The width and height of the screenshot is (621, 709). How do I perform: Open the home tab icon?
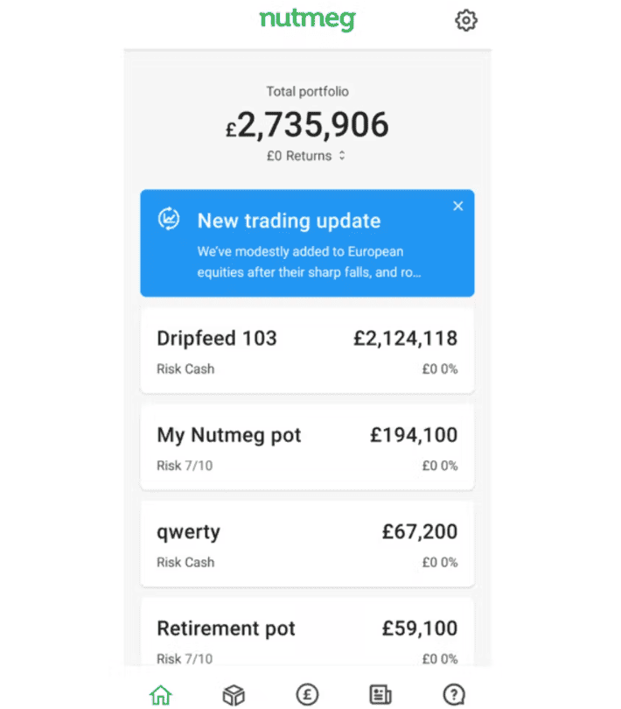pos(161,693)
